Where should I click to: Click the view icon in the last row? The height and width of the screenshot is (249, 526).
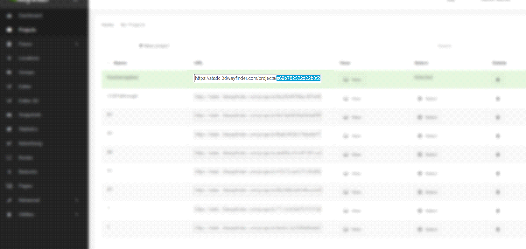pos(346,229)
